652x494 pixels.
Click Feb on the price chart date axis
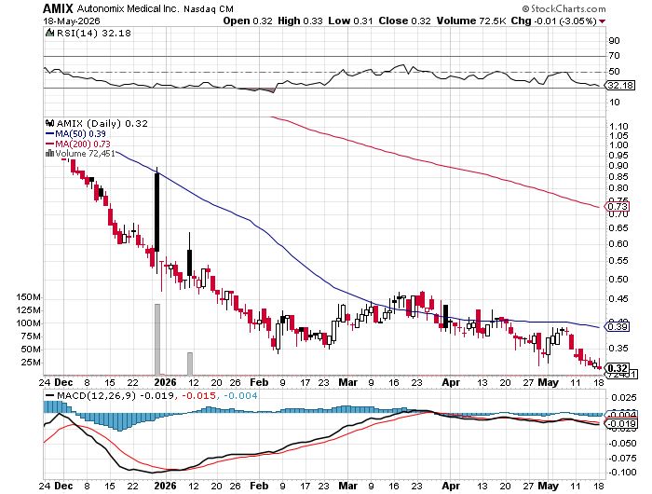pyautogui.click(x=259, y=382)
